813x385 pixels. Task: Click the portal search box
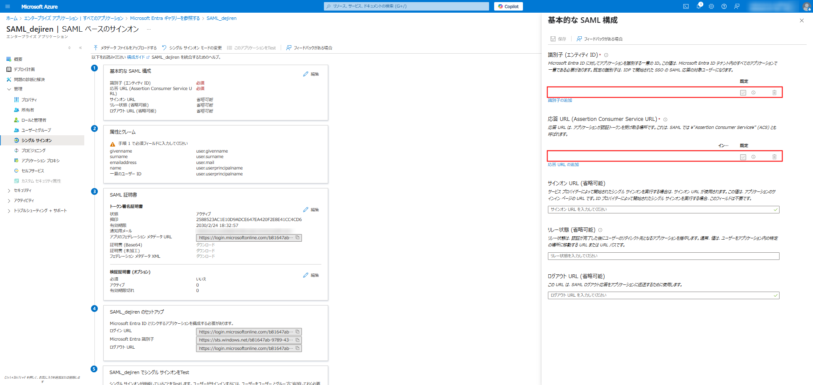click(406, 6)
